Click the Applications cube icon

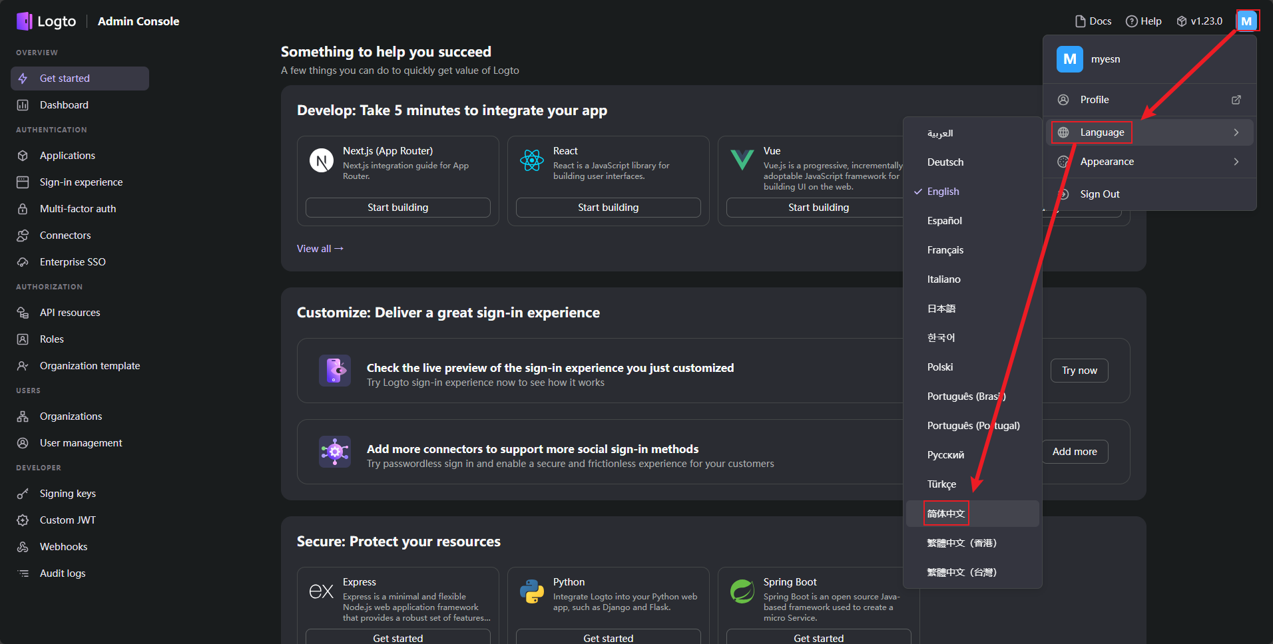click(23, 156)
